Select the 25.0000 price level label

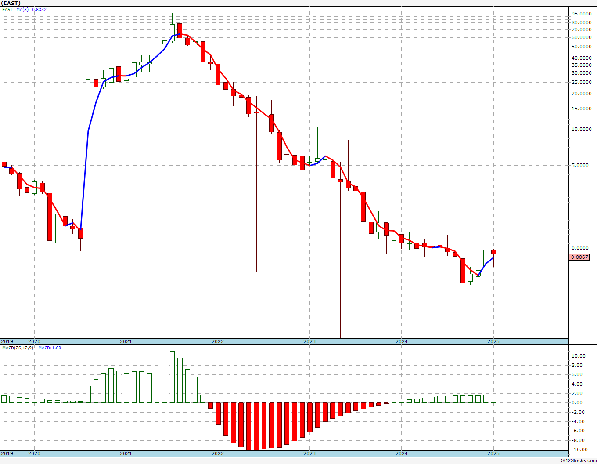pos(581,82)
